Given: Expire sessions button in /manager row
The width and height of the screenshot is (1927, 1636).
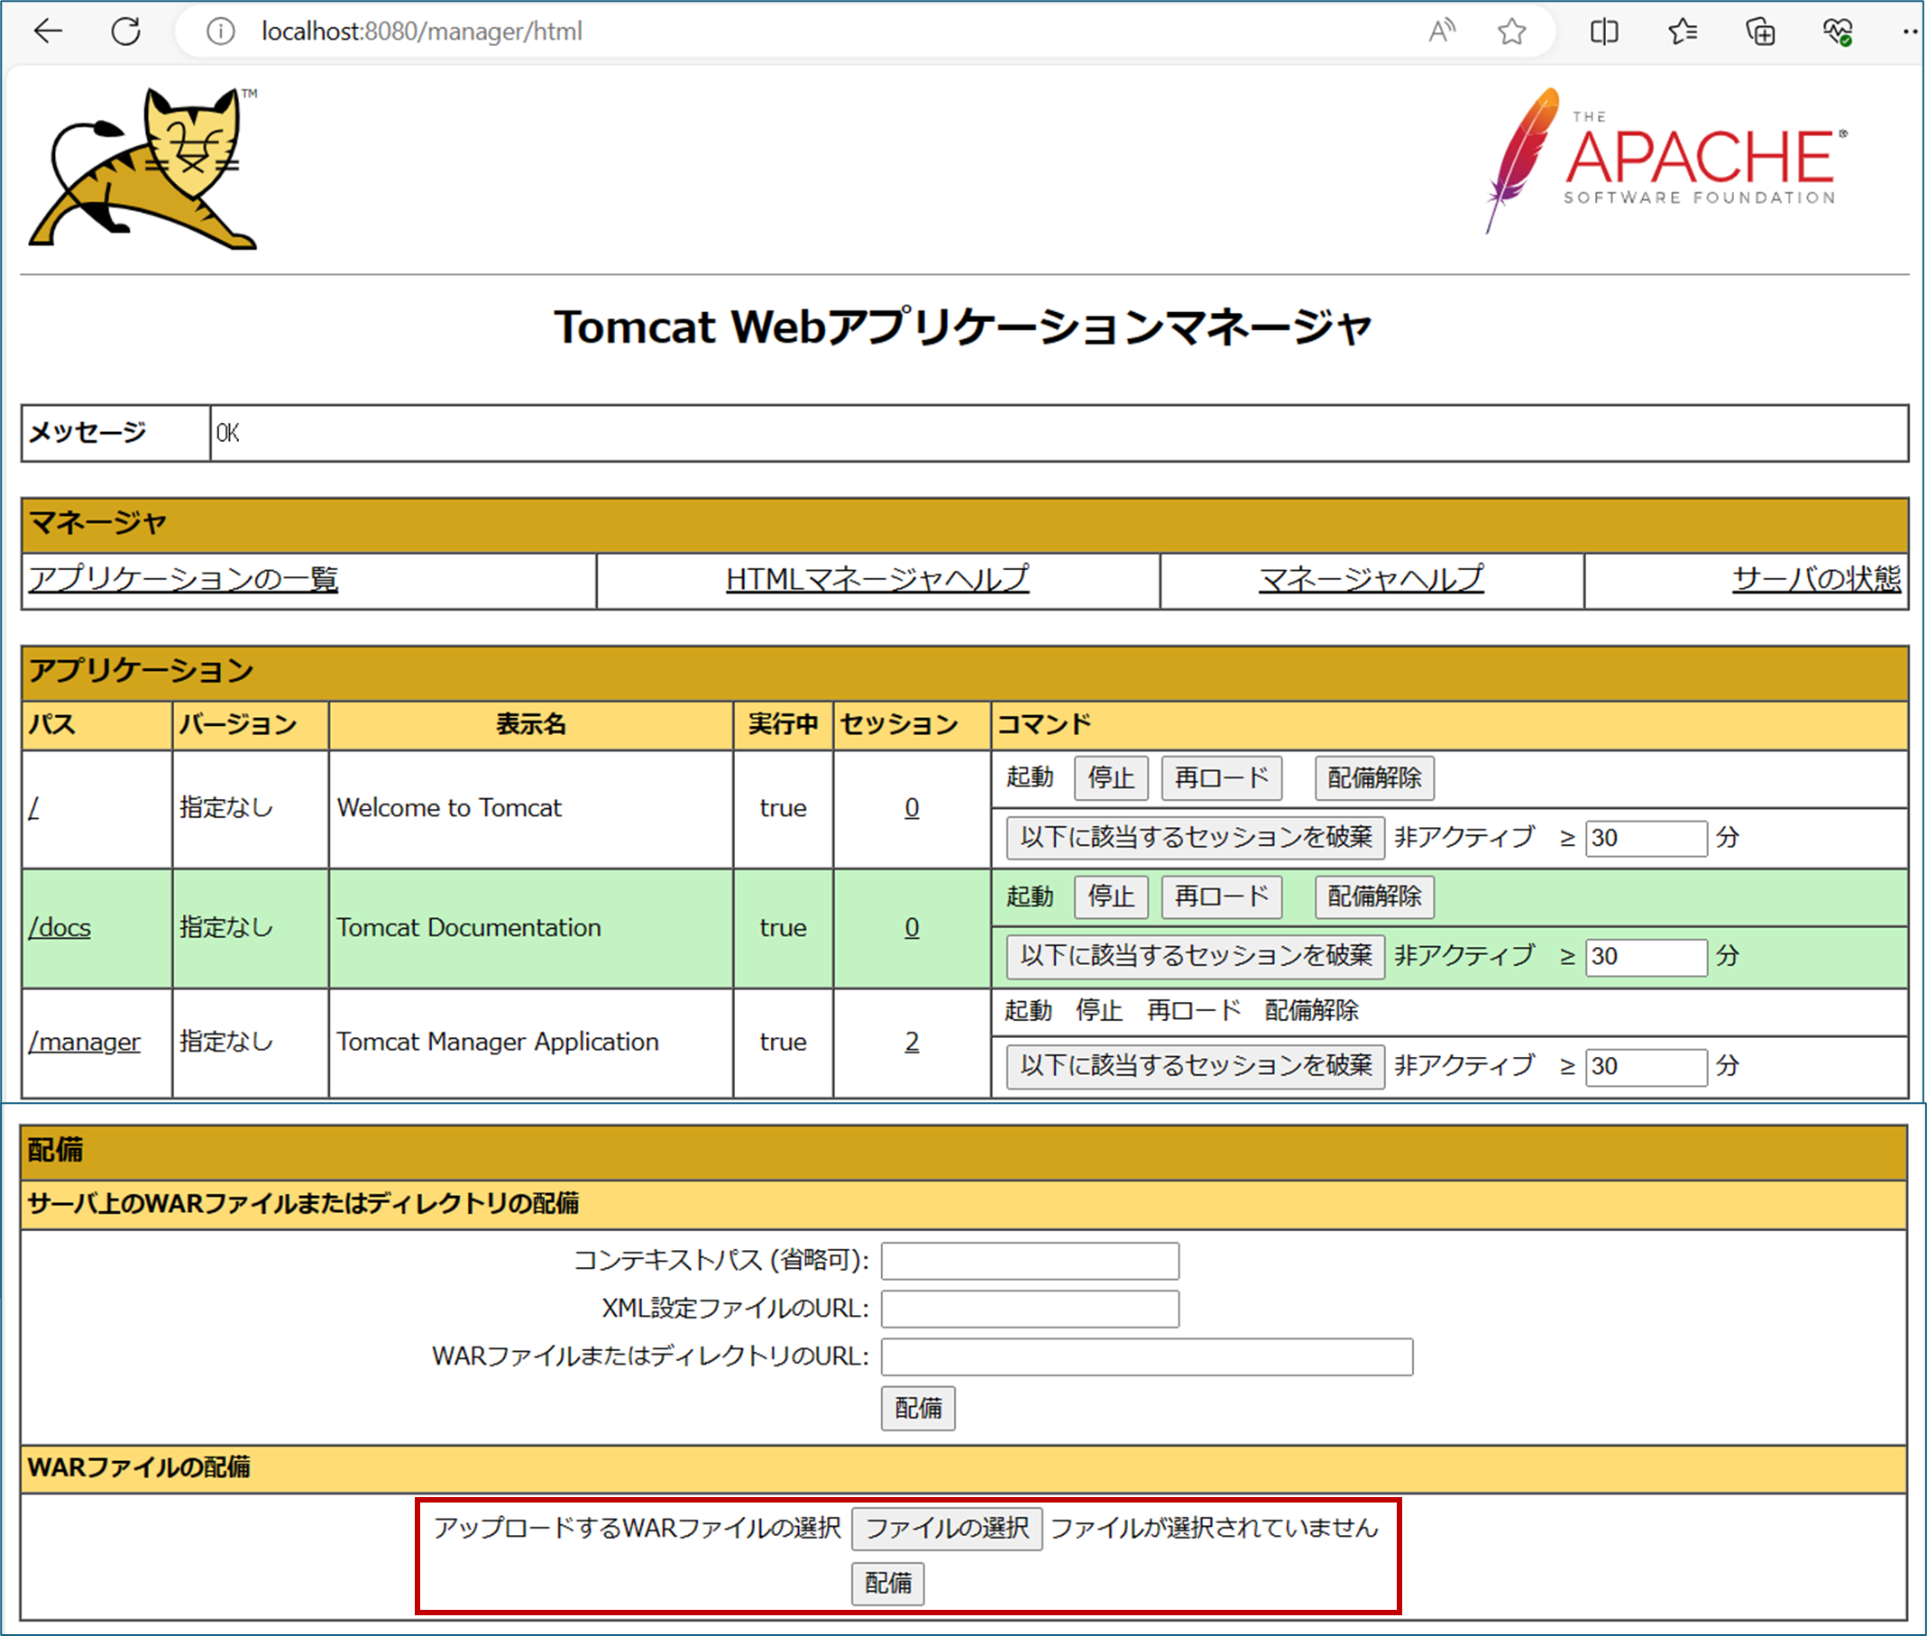Looking at the screenshot, I should click(1196, 1066).
